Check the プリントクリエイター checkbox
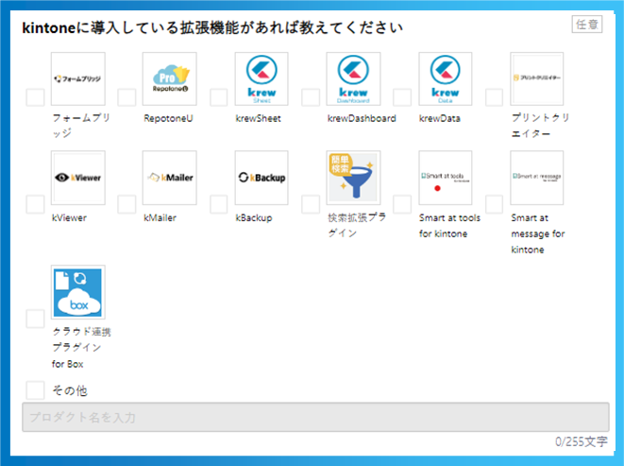 [494, 97]
